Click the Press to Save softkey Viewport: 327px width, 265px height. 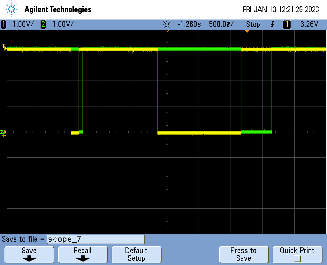point(243,254)
